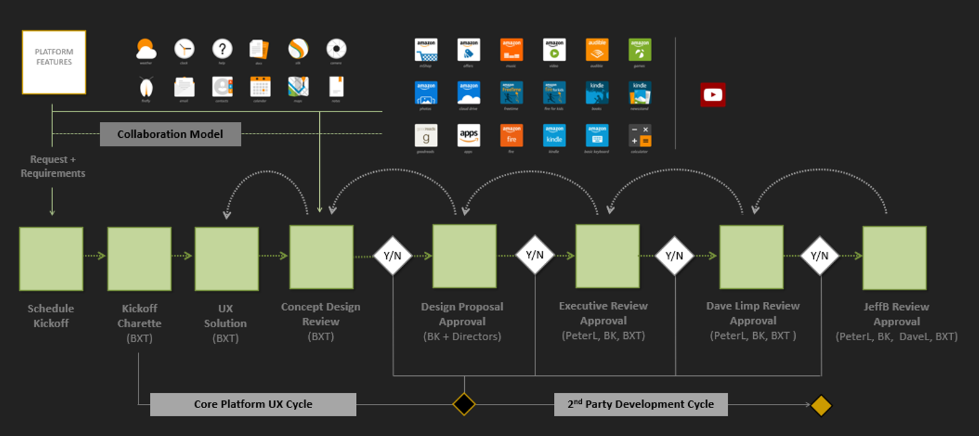Click the Amazon mShop cart icon

tap(426, 50)
